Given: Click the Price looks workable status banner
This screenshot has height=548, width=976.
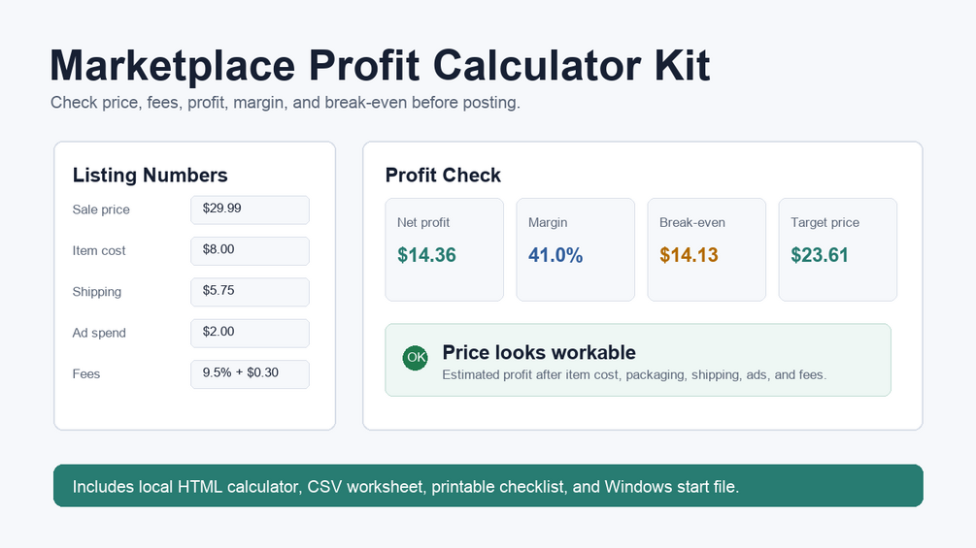Looking at the screenshot, I should (x=638, y=360).
